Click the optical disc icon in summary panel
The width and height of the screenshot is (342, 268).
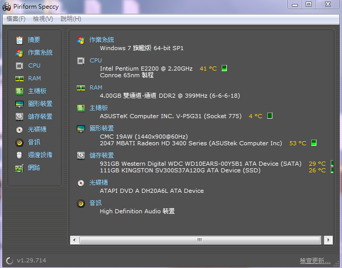(x=81, y=183)
